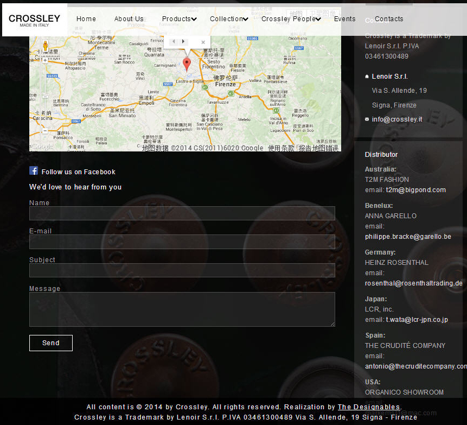This screenshot has width=467, height=425.
Task: Click the Google logo on the map
Action: coord(42,147)
